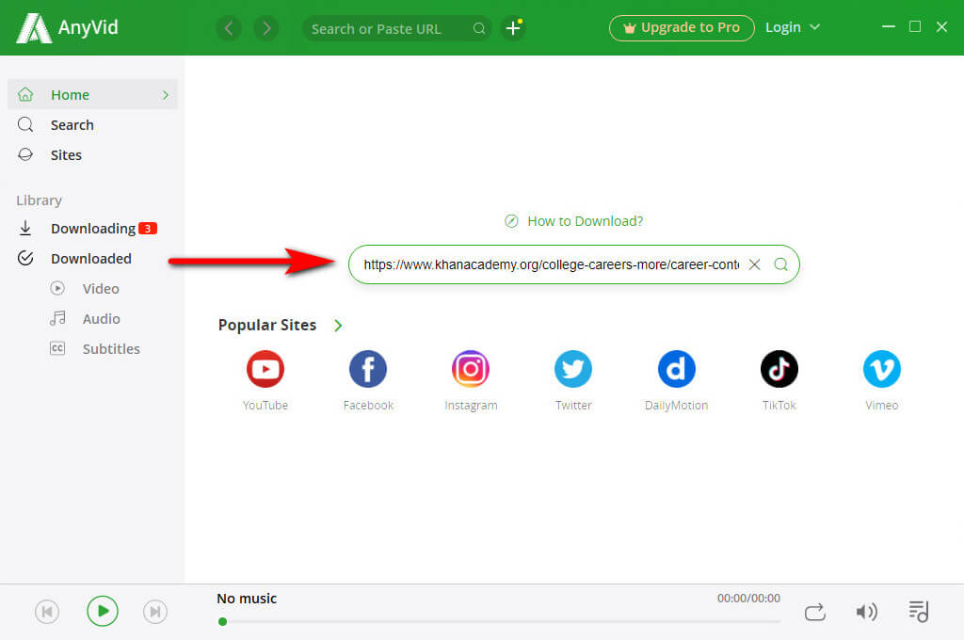Click the search magnifier in URL field
This screenshot has height=640, width=964.
(x=780, y=264)
